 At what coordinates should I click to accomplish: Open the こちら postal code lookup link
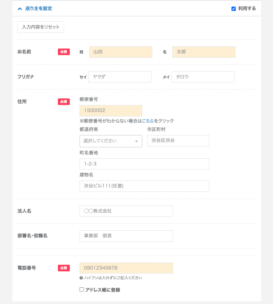[x=148, y=121]
